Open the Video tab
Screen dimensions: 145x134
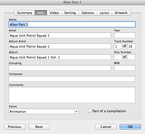[x=54, y=13]
